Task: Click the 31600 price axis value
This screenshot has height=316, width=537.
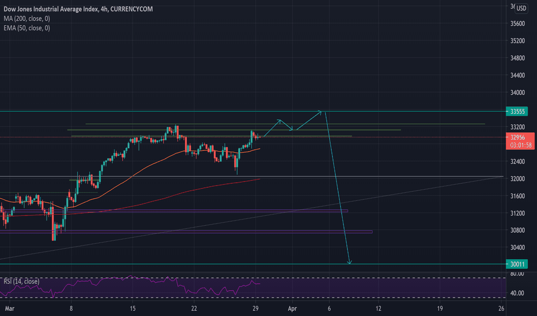Action: coord(517,196)
